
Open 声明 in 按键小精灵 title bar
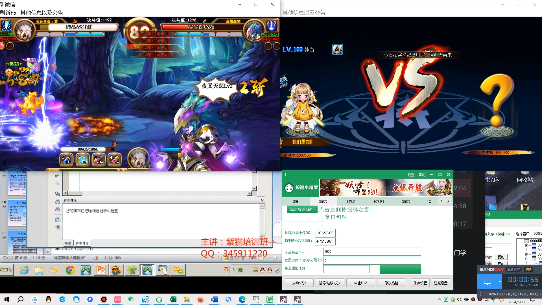tap(422, 175)
